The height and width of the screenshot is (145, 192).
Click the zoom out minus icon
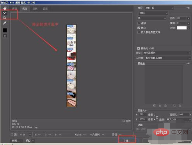click(x=12, y=134)
